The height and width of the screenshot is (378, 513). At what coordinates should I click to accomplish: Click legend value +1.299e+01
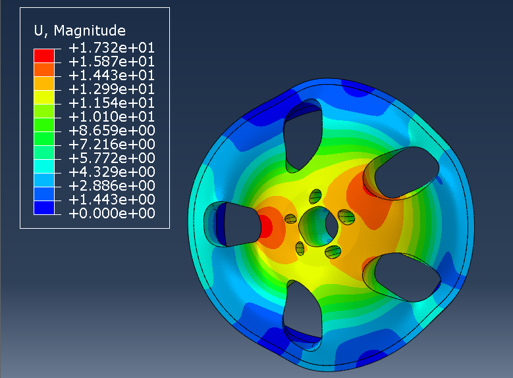(x=111, y=89)
